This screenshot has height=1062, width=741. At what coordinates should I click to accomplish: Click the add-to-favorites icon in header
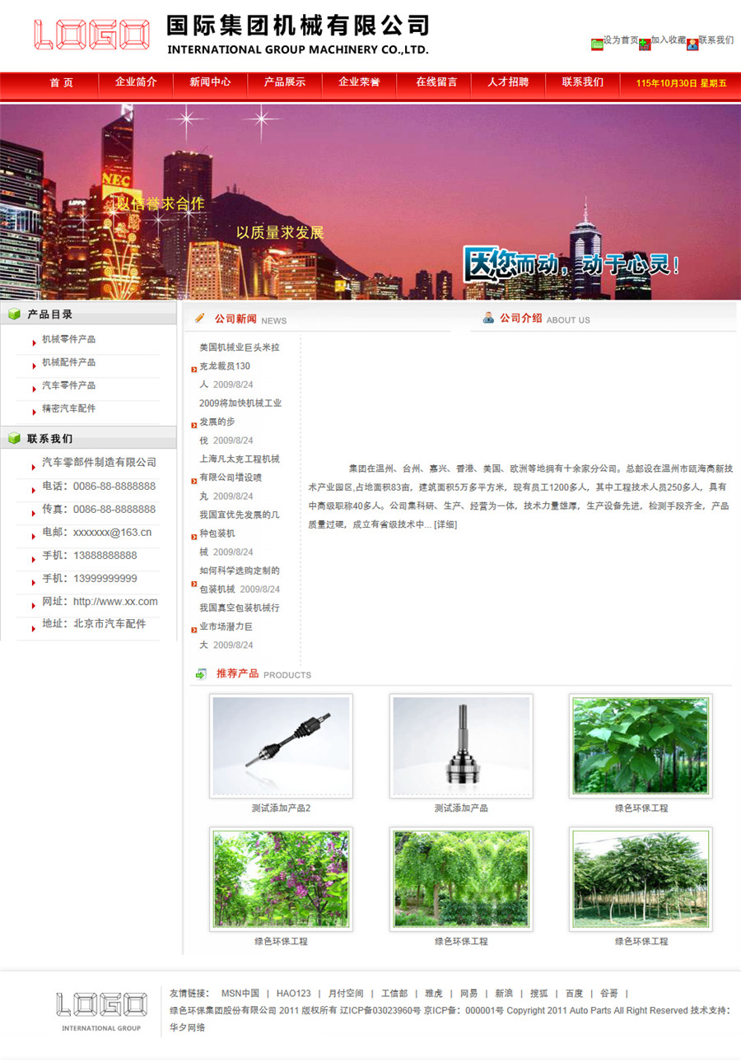tap(645, 44)
